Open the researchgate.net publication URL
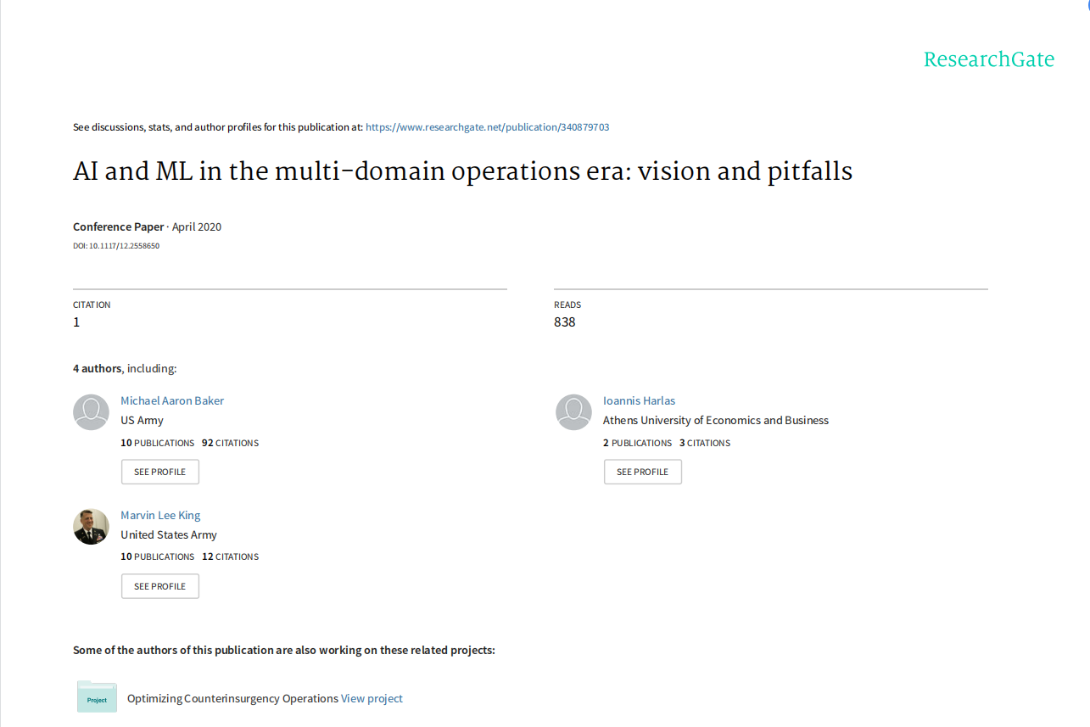This screenshot has width=1090, height=727. tap(487, 127)
